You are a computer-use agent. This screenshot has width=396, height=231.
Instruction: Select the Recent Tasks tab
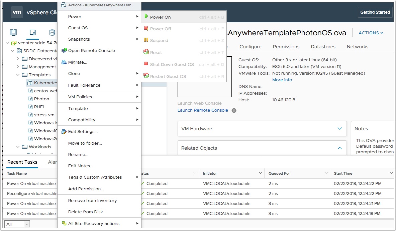tap(22, 162)
